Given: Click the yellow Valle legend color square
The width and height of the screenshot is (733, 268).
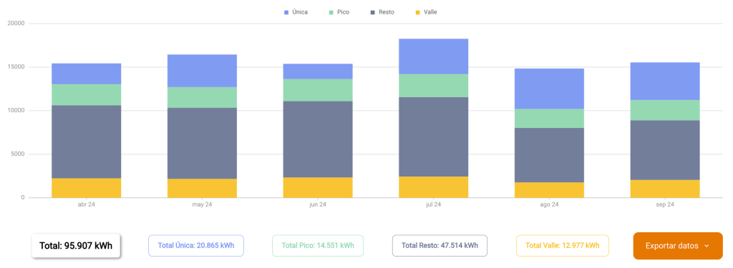Looking at the screenshot, I should (418, 12).
